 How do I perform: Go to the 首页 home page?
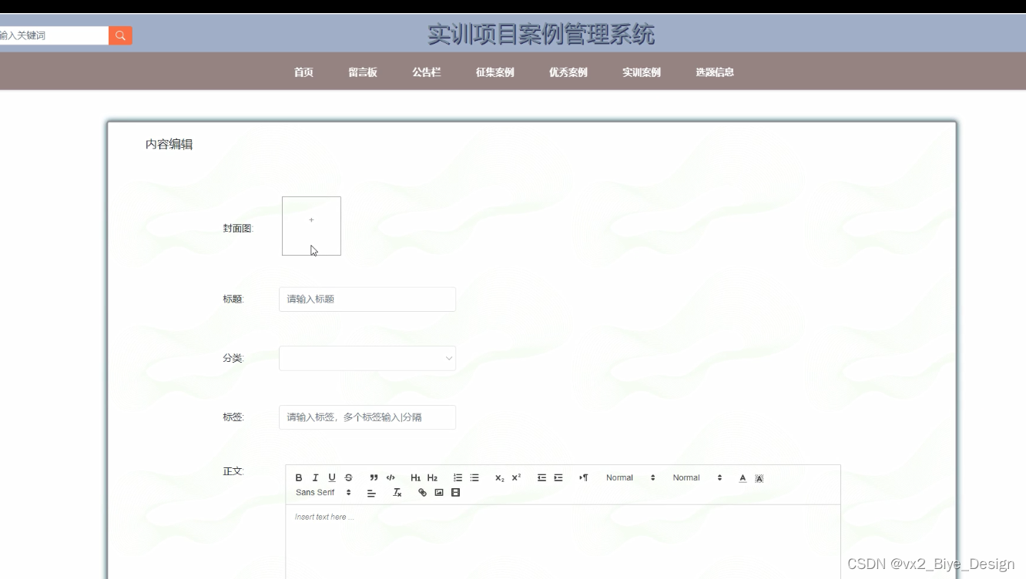click(303, 72)
